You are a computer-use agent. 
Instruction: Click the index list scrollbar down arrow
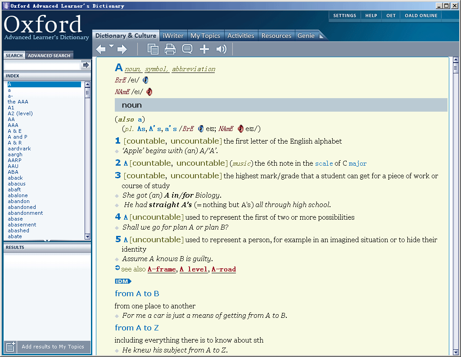tap(87, 236)
